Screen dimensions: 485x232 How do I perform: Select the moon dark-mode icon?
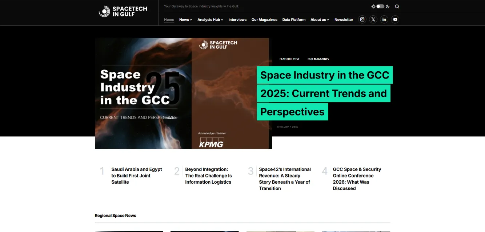(388, 7)
